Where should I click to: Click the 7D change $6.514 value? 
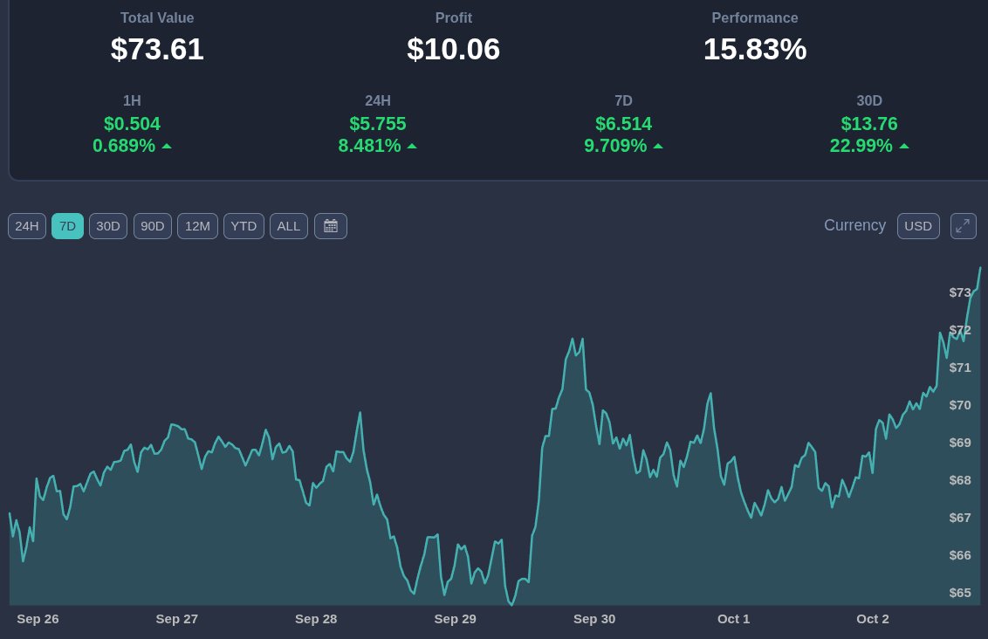tap(623, 123)
